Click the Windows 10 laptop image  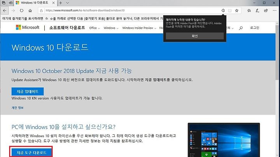tap(224, 140)
